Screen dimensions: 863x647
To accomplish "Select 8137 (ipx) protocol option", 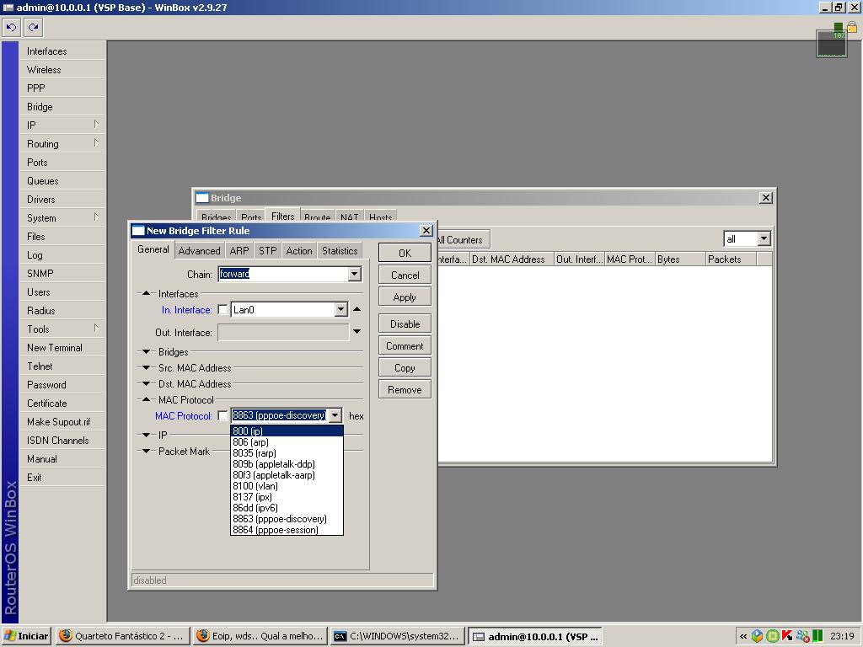I will coord(287,497).
